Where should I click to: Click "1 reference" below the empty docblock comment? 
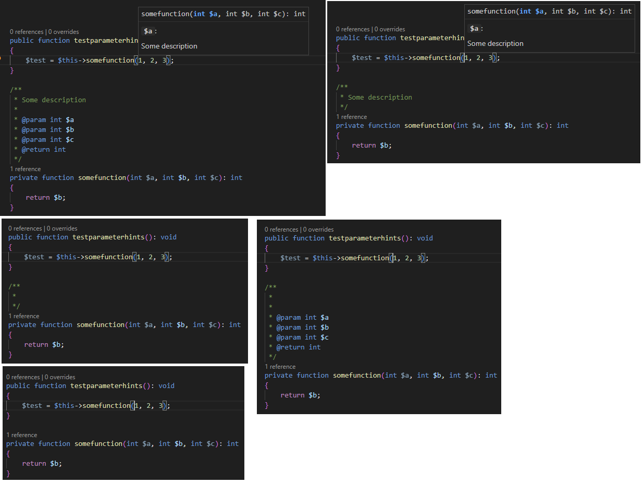[23, 316]
